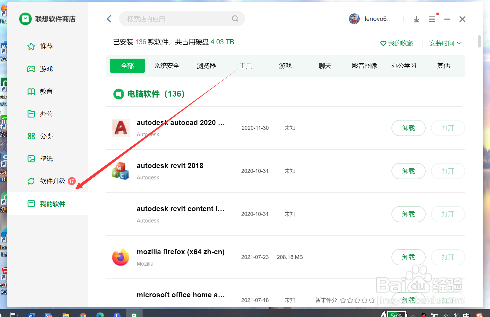This screenshot has width=490, height=317.
Task: Open autodesk autocad 2020
Action: point(448,128)
